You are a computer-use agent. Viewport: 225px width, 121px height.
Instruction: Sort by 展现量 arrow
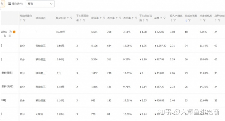[101, 18]
